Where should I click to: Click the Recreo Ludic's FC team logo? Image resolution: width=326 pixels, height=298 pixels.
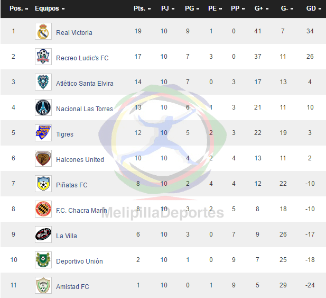[43, 57]
